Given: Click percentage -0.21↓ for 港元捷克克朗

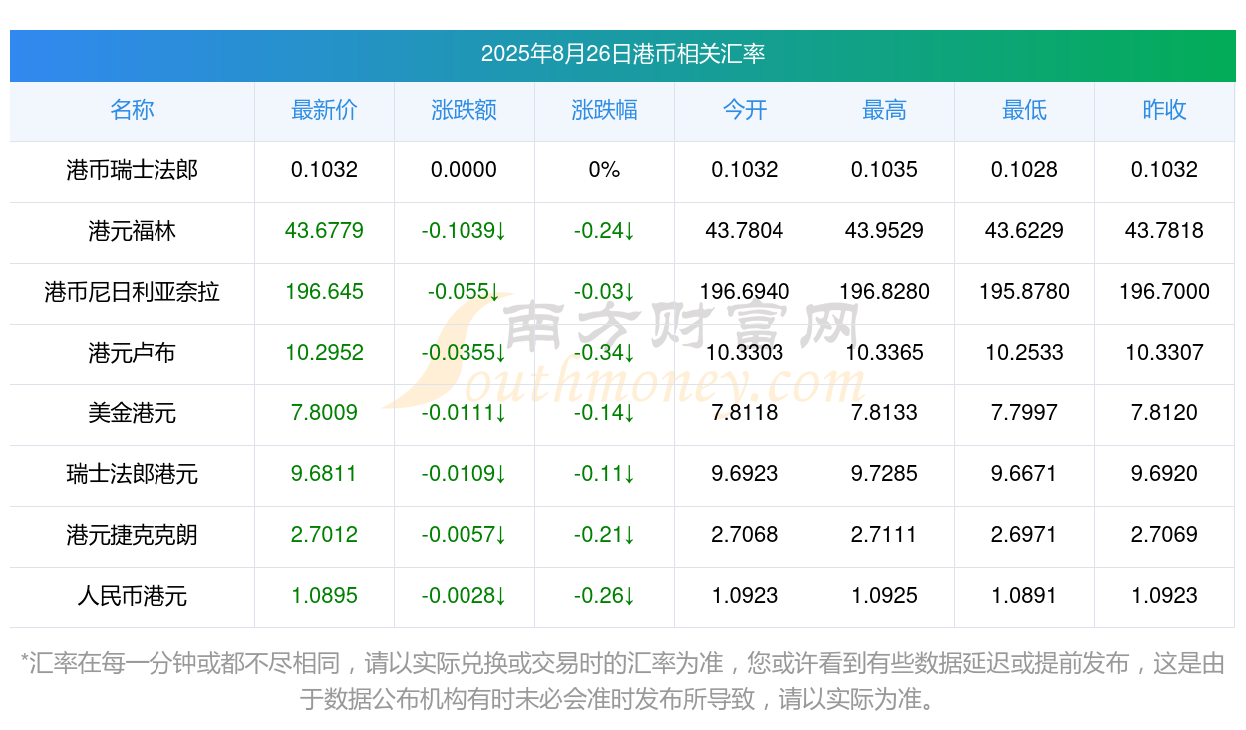Looking at the screenshot, I should pos(604,535).
